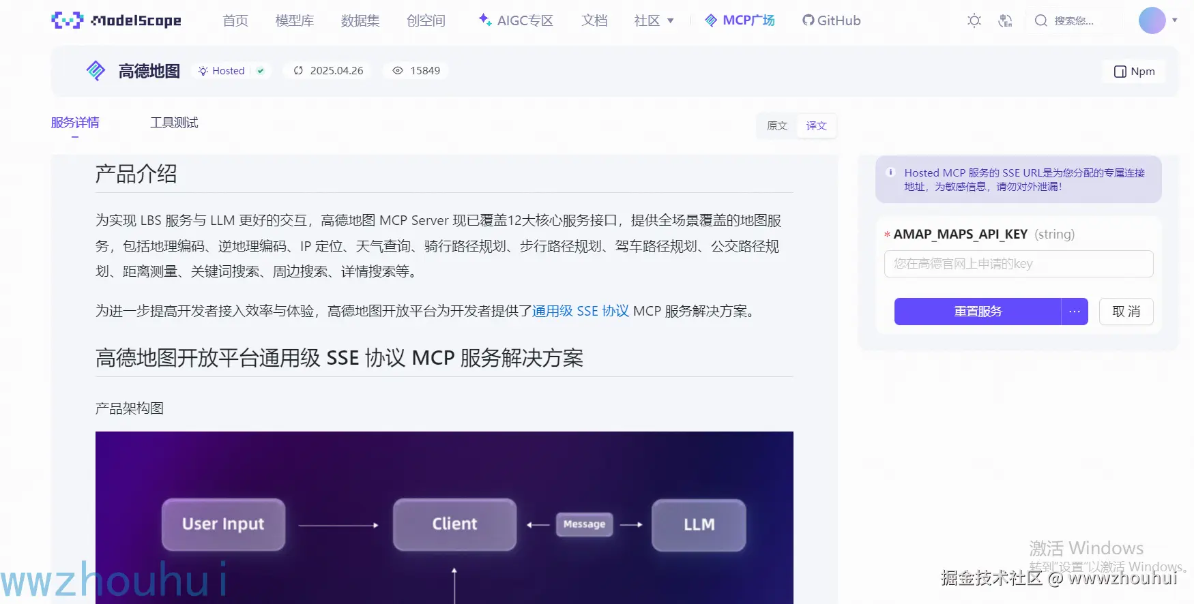Click the product architecture diagram image
The image size is (1194, 604).
[444, 517]
